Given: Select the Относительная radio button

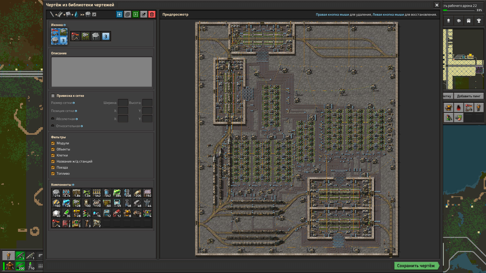Looking at the screenshot, I should pyautogui.click(x=53, y=126).
